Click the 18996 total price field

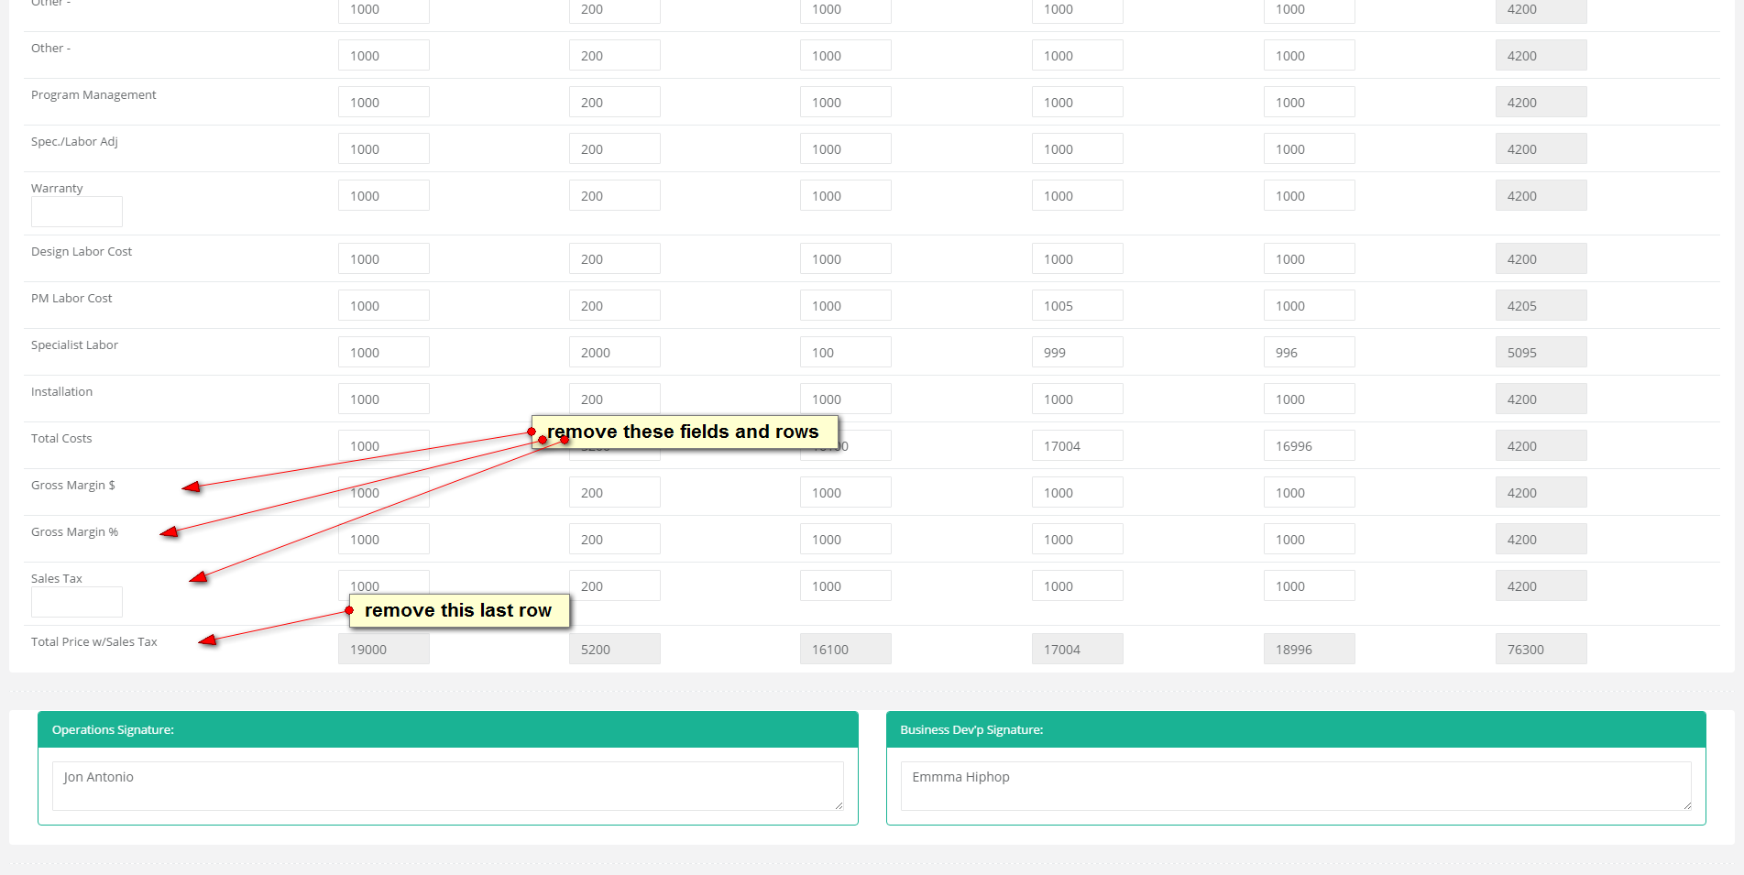click(x=1310, y=649)
